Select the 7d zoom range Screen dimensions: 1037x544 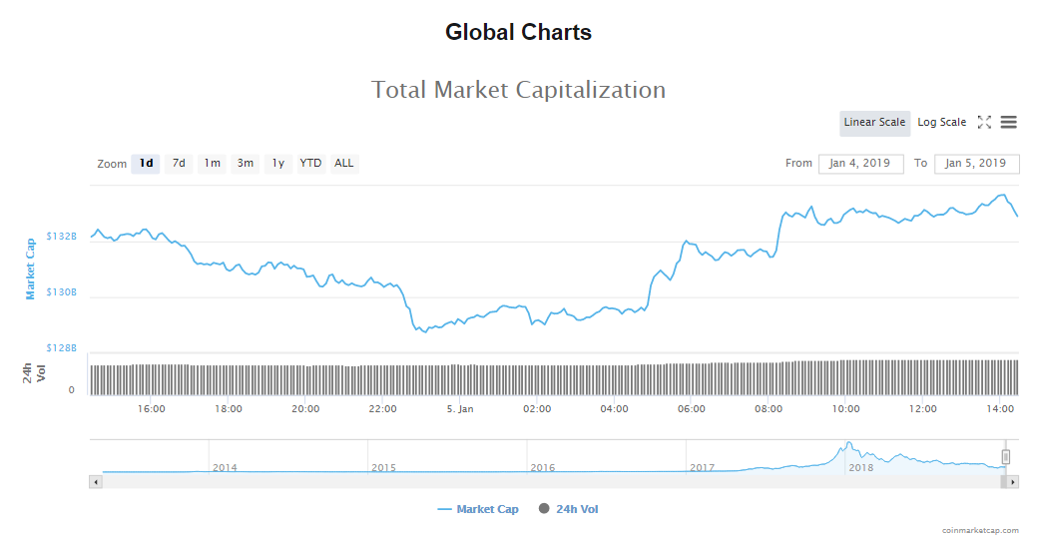tap(179, 164)
